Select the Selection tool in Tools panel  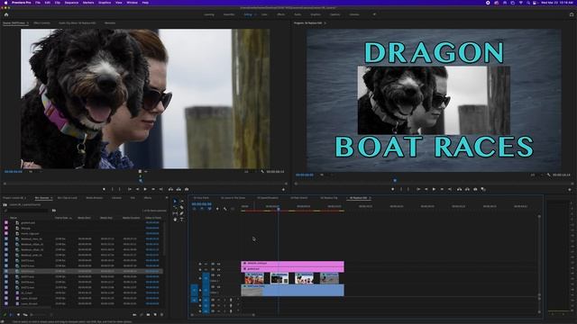pos(175,201)
